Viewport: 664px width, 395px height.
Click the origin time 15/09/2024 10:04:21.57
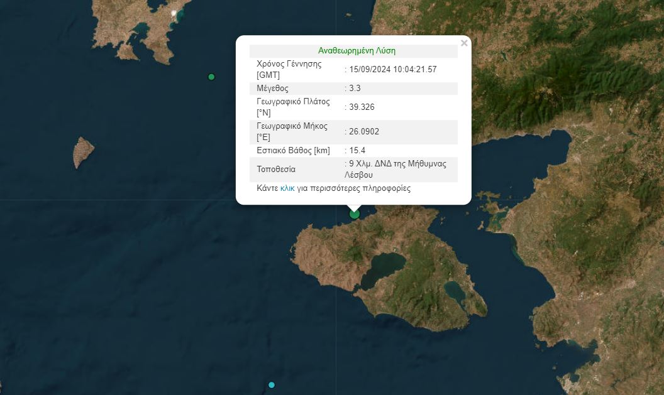[393, 69]
